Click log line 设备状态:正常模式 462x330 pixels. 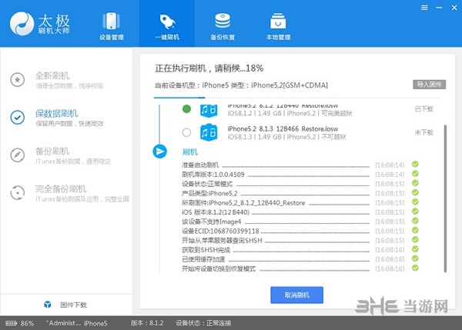(207, 184)
